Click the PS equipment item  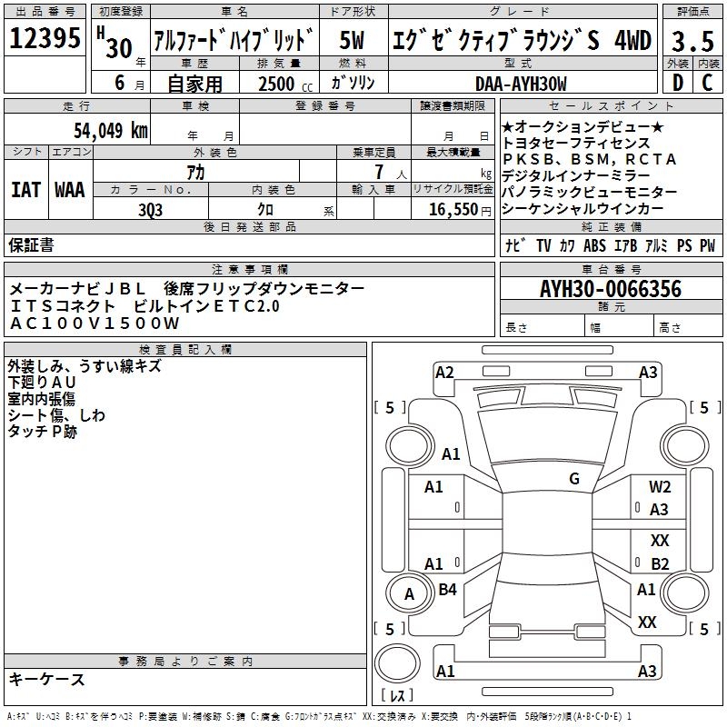[684, 245]
